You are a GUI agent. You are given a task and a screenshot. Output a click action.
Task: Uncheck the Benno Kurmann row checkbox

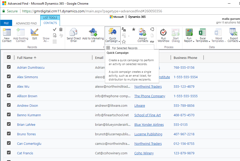click(x=9, y=114)
